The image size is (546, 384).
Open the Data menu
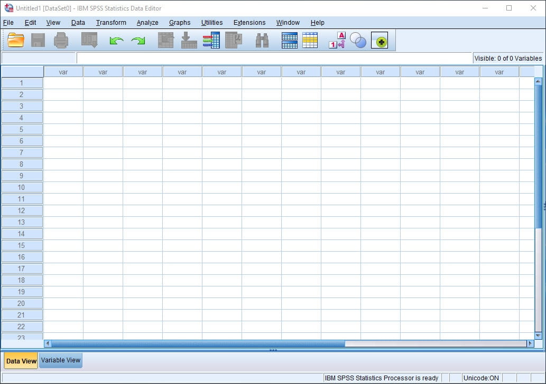coord(78,23)
